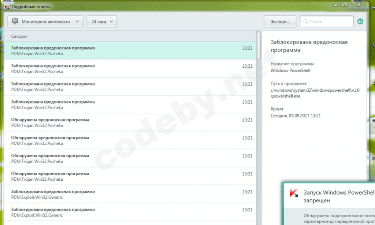Click Windows PowerShell program name in details
The height and width of the screenshot is (225, 375).
pyautogui.click(x=290, y=71)
